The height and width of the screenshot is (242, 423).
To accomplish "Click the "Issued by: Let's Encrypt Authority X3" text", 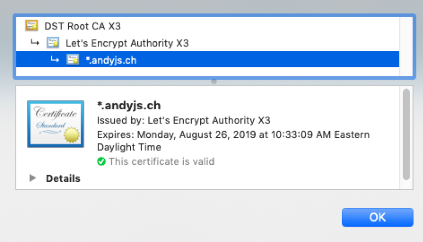I will click(184, 120).
